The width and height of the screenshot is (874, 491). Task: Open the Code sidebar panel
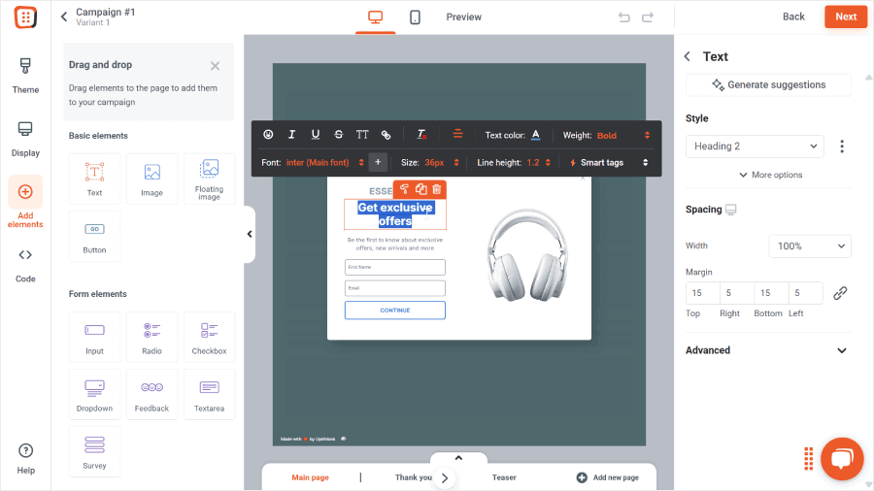[25, 266]
